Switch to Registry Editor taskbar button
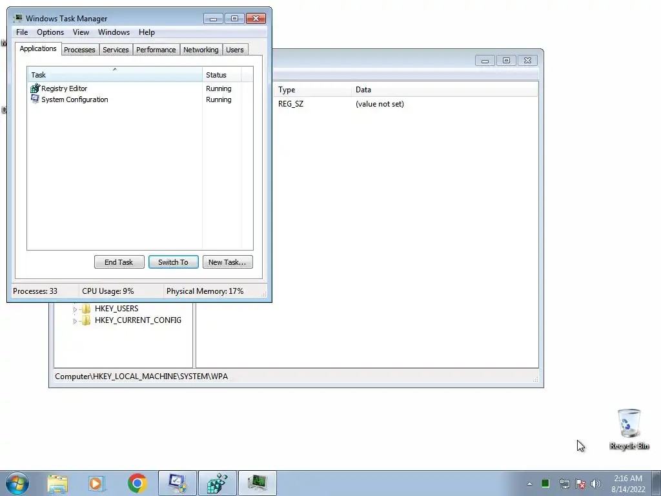The image size is (661, 496). 218,483
